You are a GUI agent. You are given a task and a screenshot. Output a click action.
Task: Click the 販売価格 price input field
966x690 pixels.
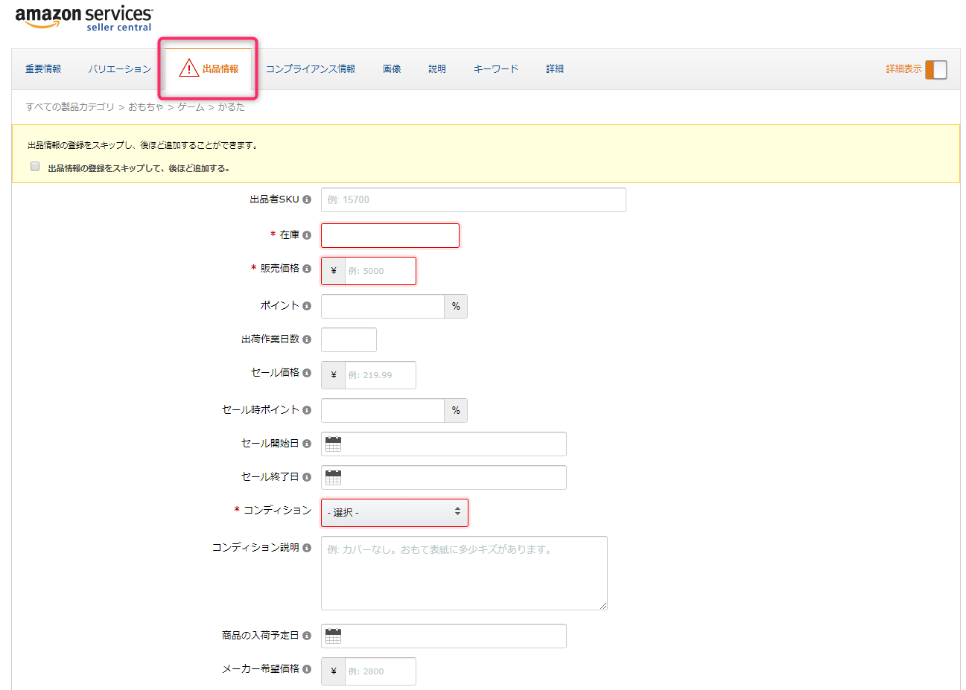[x=379, y=271]
